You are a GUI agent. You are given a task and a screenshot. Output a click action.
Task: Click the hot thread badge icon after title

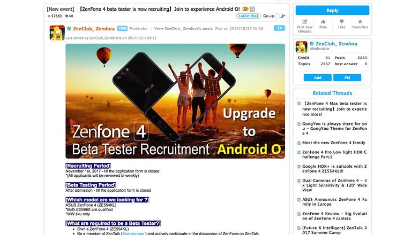click(x=245, y=9)
